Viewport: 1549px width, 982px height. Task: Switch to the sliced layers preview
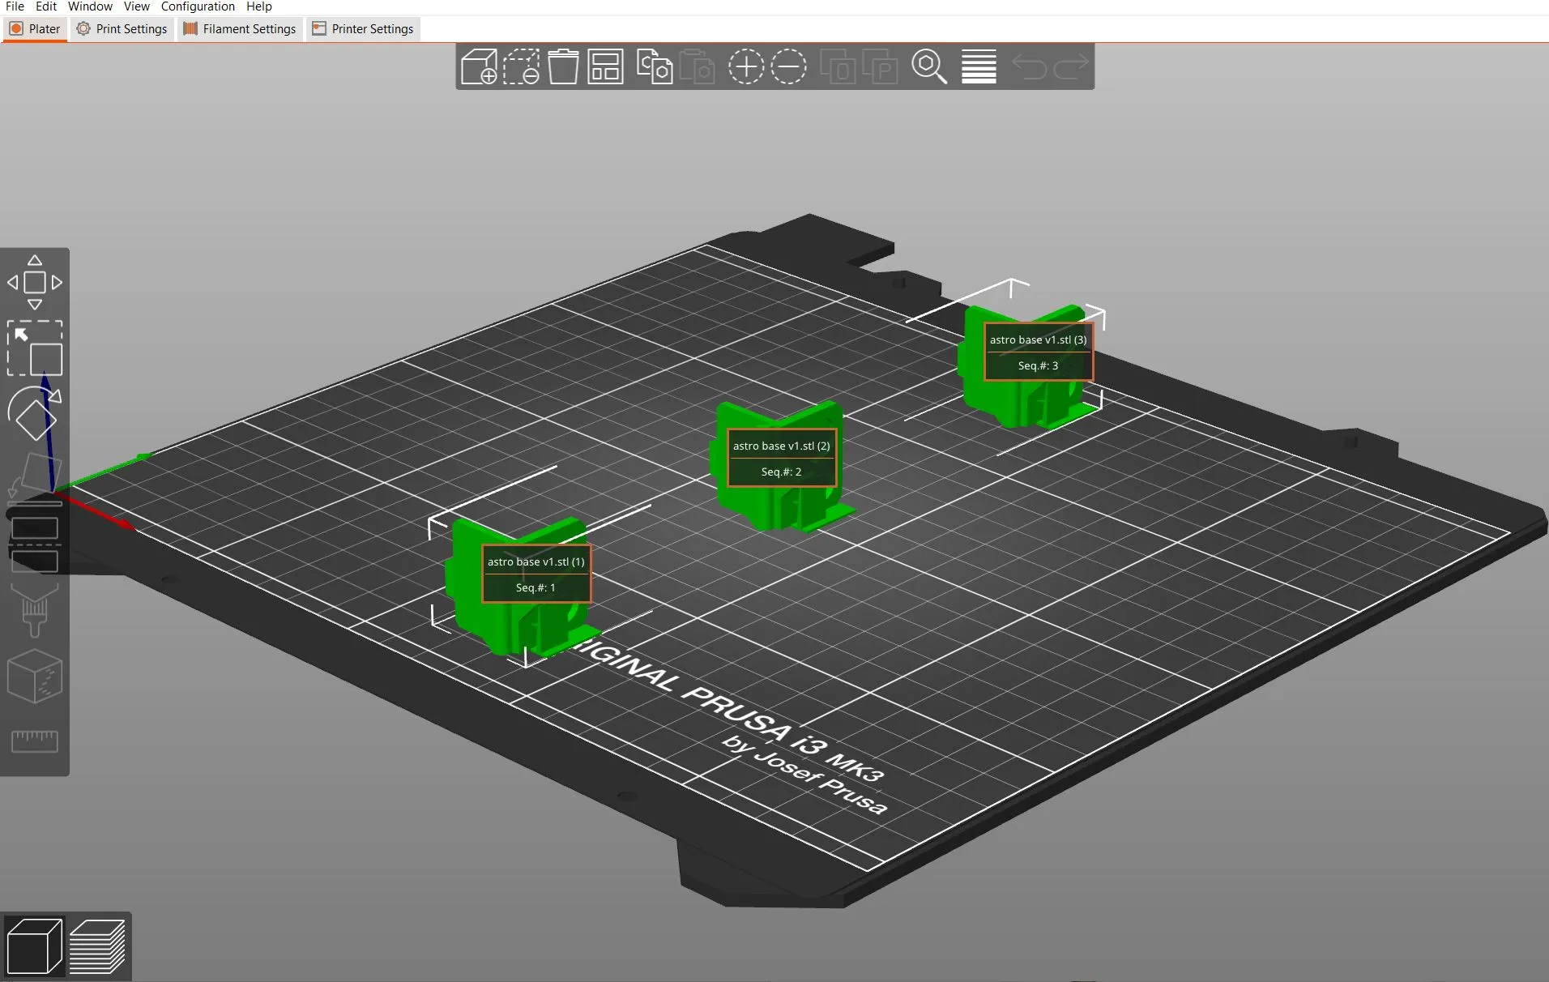(x=98, y=946)
